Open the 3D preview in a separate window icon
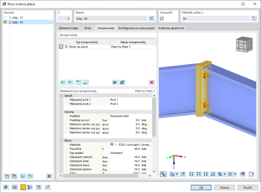 251,174
